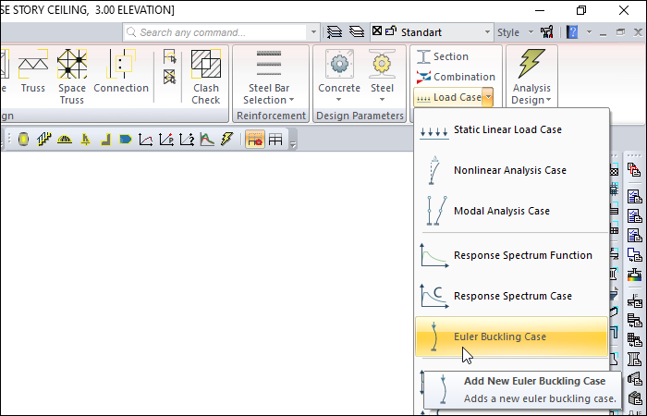Open the Standart layer dropdown
This screenshot has width=647, height=416.
click(487, 32)
